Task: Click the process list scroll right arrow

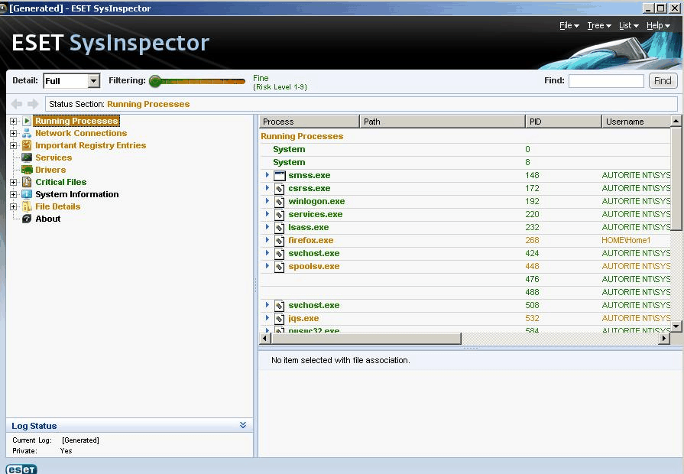Action: tap(664, 338)
